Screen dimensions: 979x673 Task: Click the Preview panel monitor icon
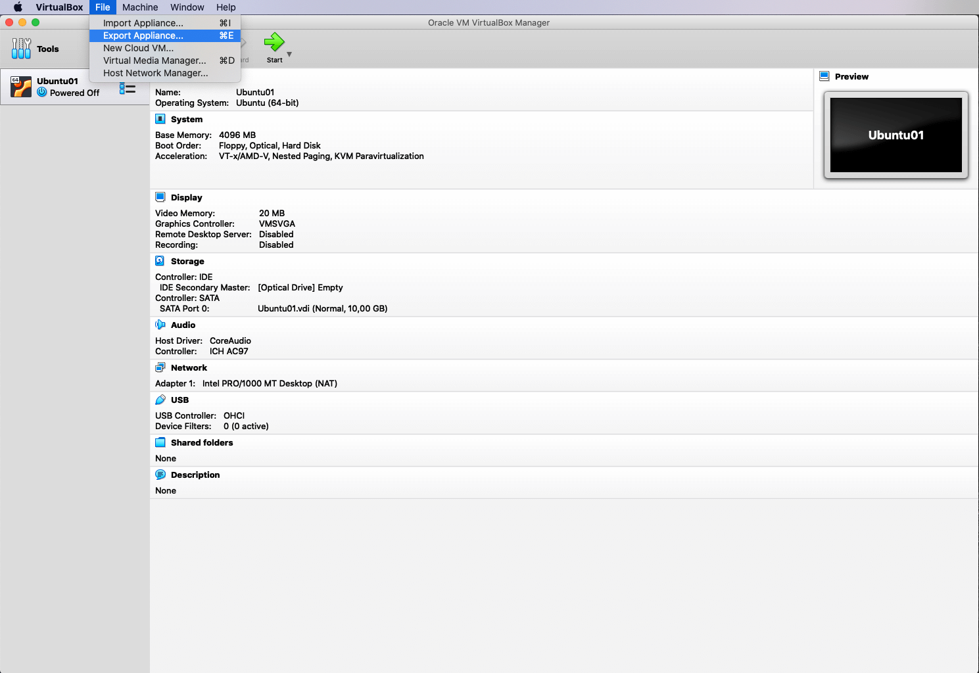(x=824, y=76)
